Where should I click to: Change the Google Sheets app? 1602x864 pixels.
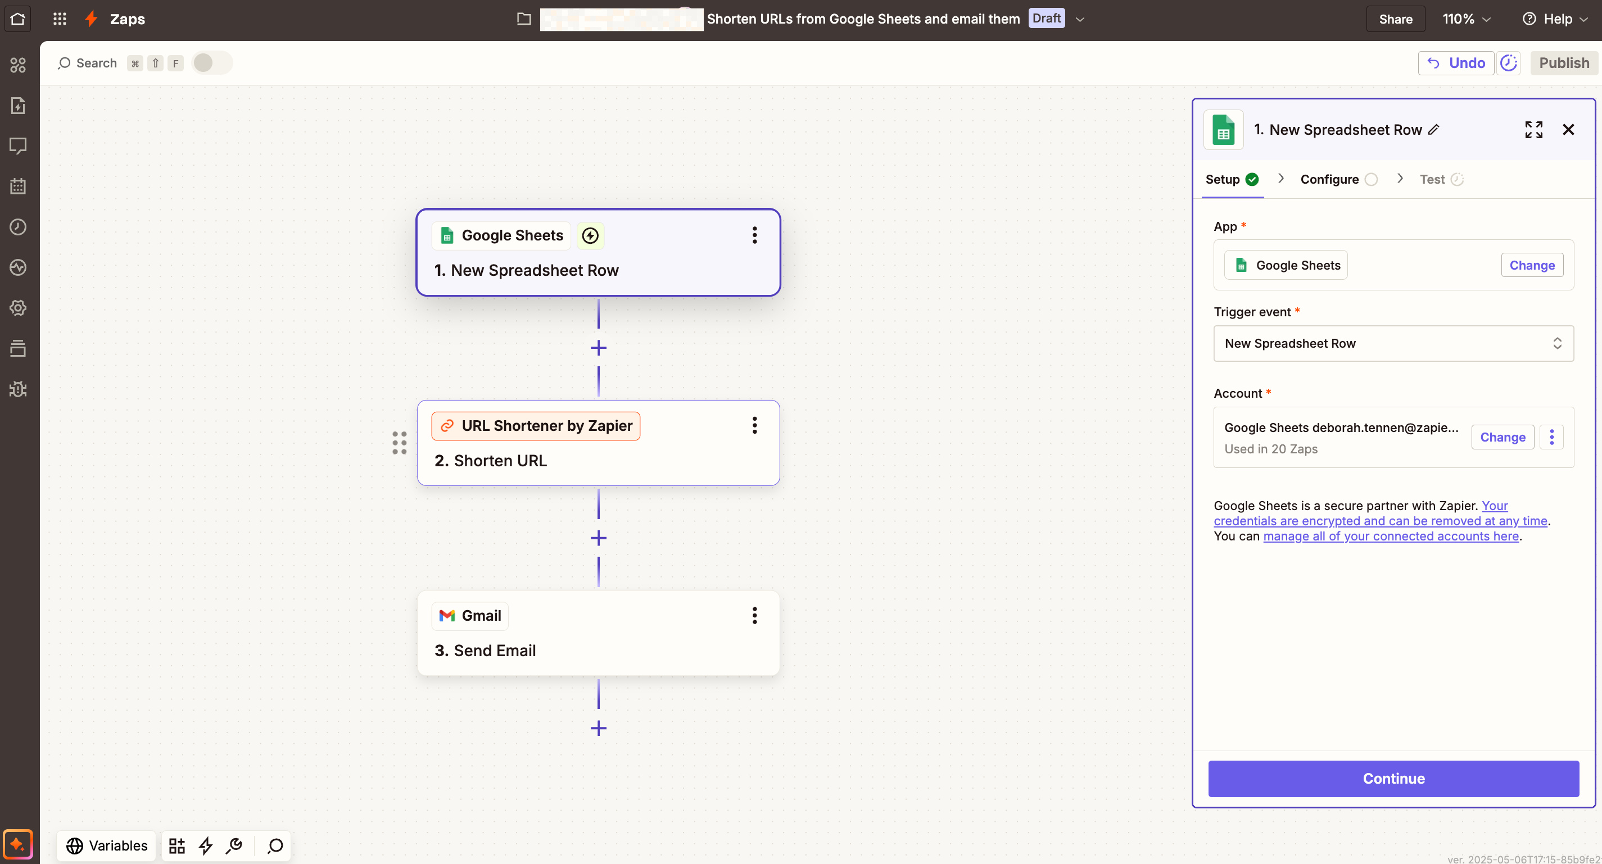pos(1531,265)
